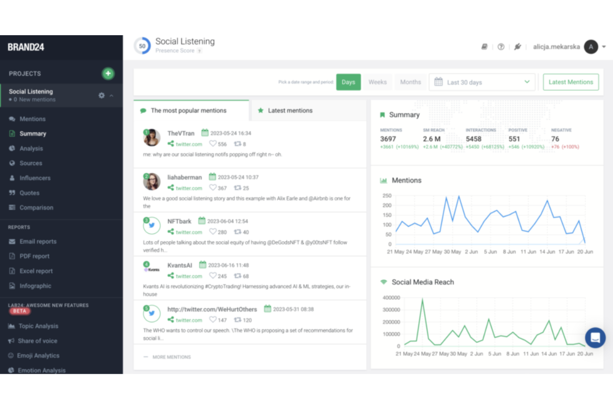The image size is (613, 409).
Task: Open Social Listening project settings gear
Action: [101, 95]
